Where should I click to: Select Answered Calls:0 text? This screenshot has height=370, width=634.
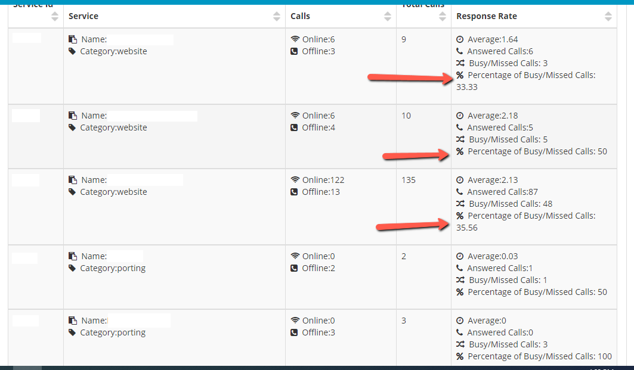point(500,332)
